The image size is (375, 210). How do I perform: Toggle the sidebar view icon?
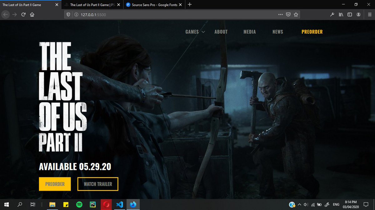click(350, 15)
